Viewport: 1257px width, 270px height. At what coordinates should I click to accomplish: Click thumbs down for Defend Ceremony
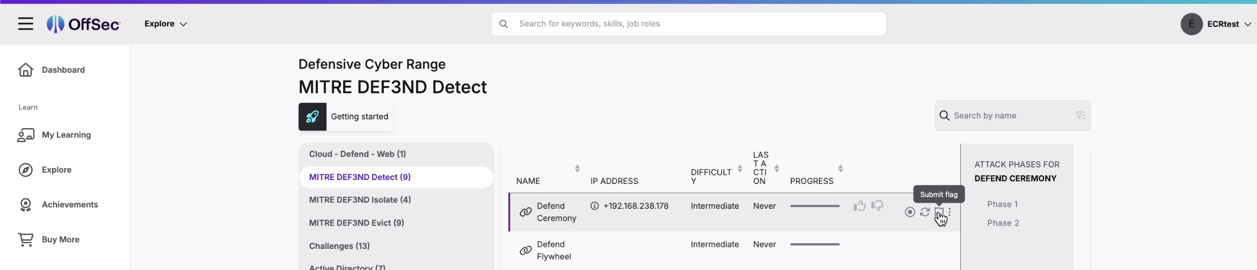(x=877, y=206)
